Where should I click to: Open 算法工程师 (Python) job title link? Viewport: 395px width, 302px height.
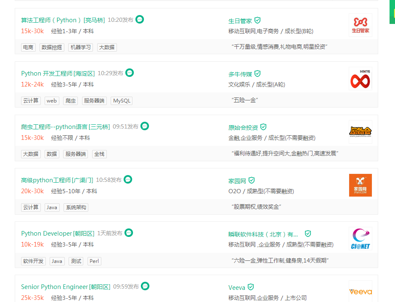63,20
